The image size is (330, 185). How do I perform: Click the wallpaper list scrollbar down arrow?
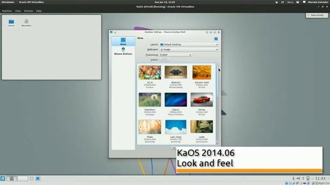pyautogui.click(x=218, y=144)
